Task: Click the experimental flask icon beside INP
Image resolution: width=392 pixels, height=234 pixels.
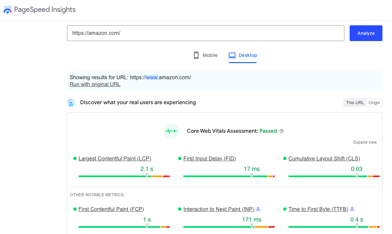Action: [258, 208]
